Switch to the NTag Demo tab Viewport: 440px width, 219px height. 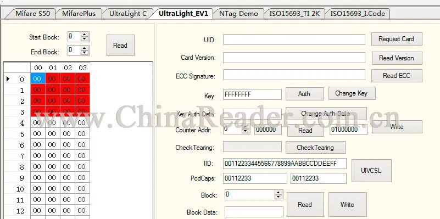click(x=238, y=14)
